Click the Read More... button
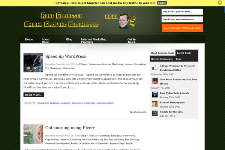The width and height of the screenshot is (225, 150). [x=34, y=95]
